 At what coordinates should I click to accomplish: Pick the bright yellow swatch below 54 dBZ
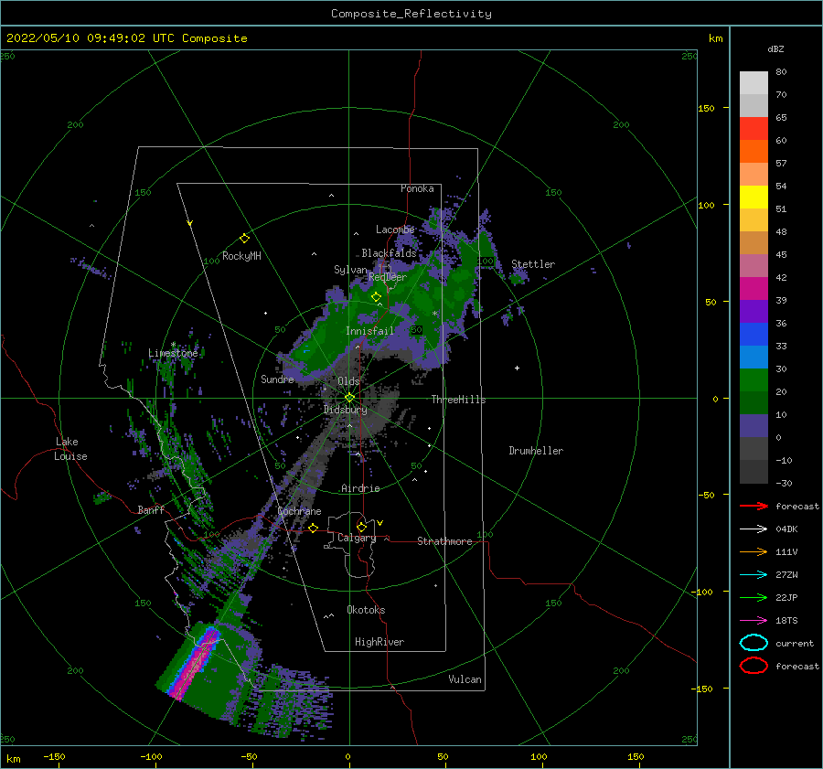754,198
